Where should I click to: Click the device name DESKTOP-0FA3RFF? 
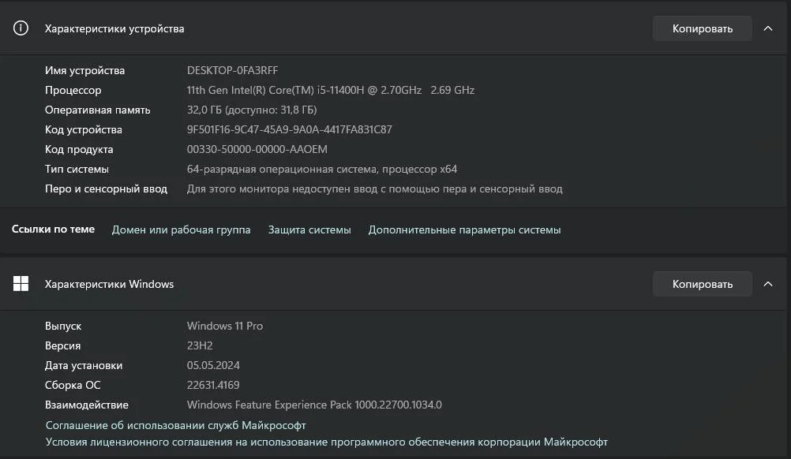pyautogui.click(x=232, y=70)
